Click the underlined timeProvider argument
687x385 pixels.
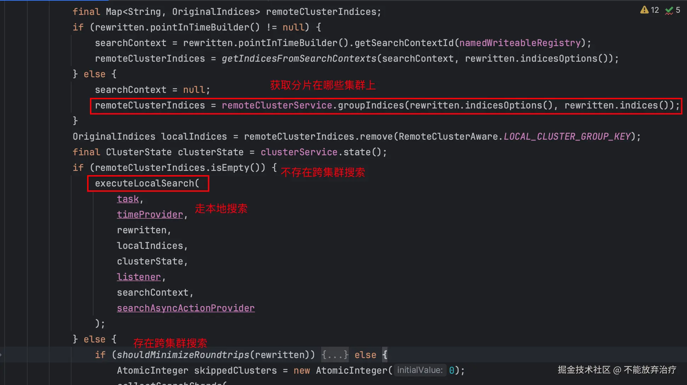tap(150, 214)
